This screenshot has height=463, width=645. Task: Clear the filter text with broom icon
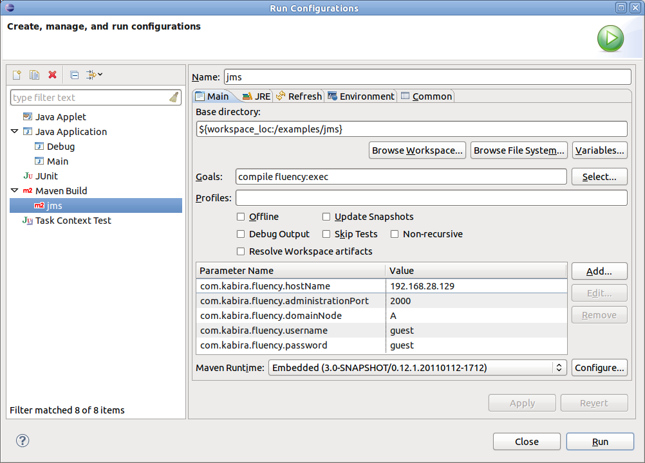pos(173,97)
